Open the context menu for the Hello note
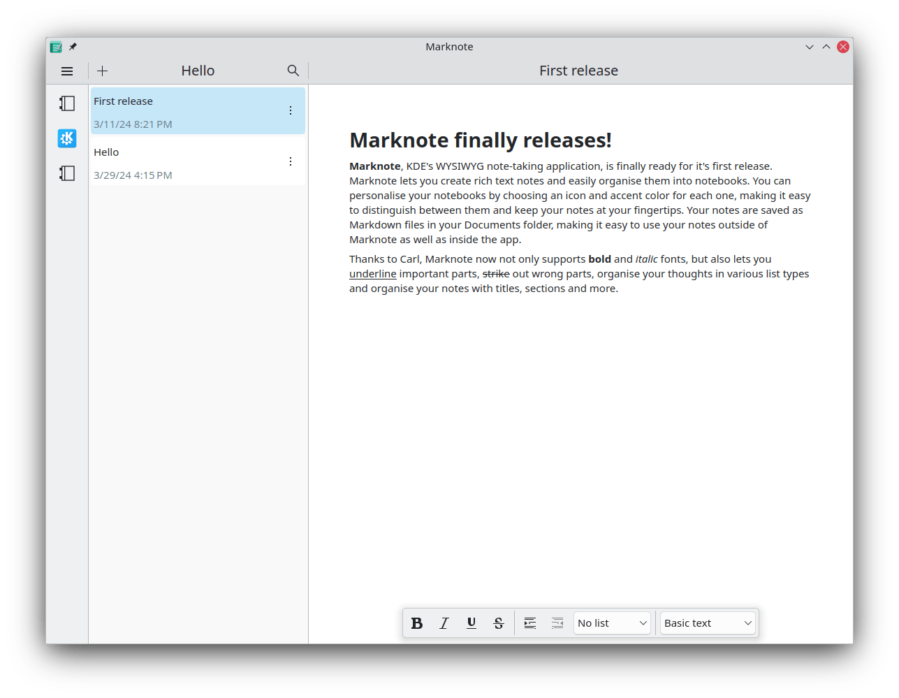This screenshot has width=899, height=698. 291,161
